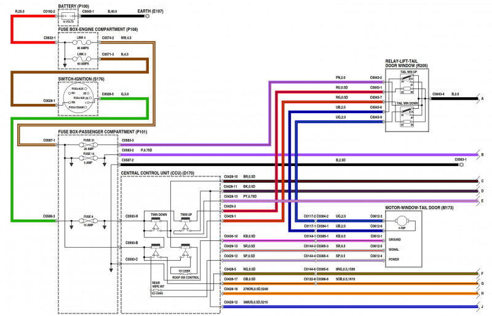492x316 pixels.
Task: Click the Roof SW Control resistor
Action: click(x=184, y=274)
